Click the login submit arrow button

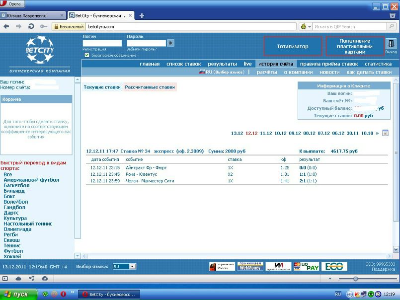pos(170,43)
